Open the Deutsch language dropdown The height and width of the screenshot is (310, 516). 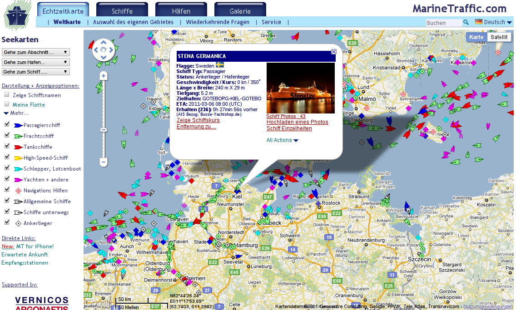click(x=498, y=22)
